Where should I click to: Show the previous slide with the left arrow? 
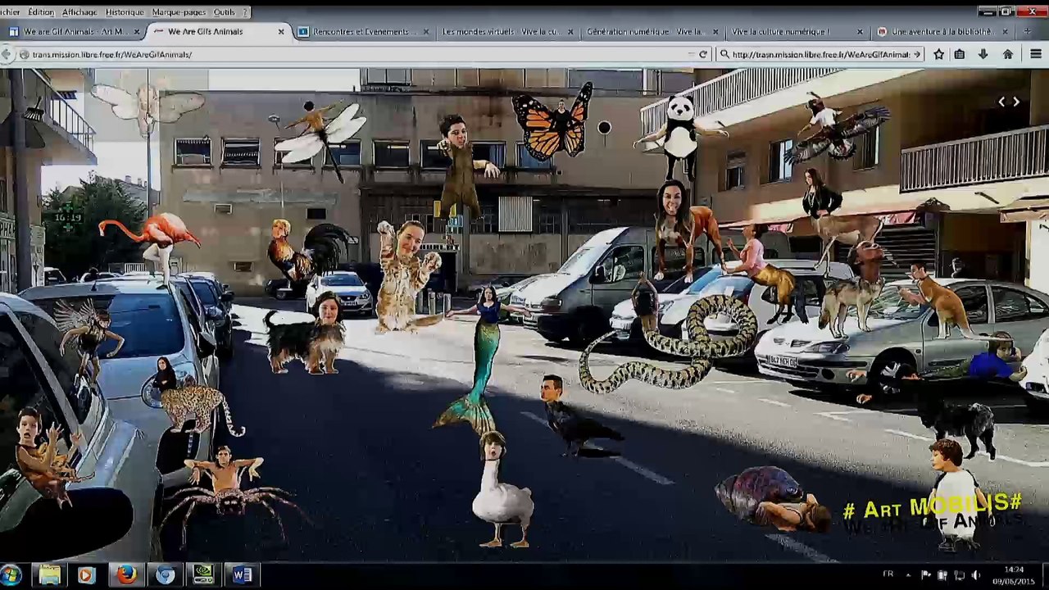[1001, 102]
